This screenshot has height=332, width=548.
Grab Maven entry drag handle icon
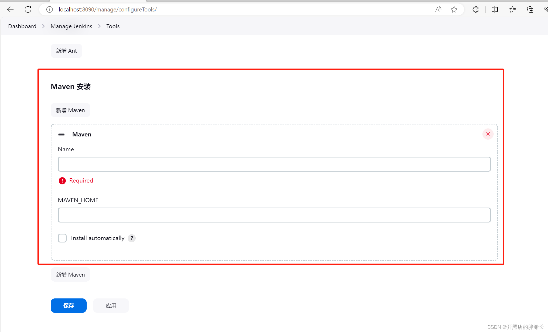[x=62, y=134]
